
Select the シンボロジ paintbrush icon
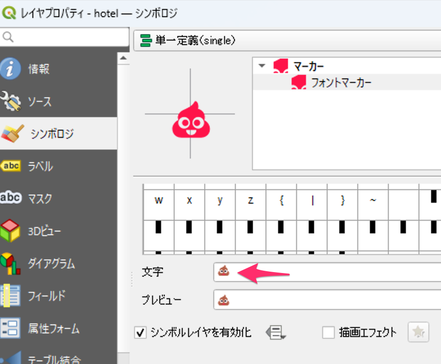[x=13, y=133]
